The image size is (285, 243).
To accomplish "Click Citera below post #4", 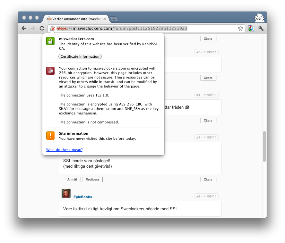I will [208, 121].
